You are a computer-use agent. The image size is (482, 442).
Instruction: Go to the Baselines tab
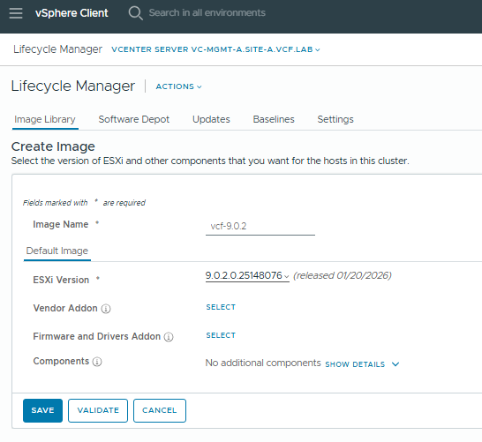(x=274, y=119)
